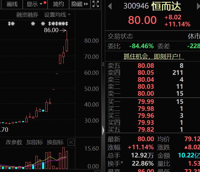
Task: Click the 买五 price 79.82
Action: pos(146,130)
